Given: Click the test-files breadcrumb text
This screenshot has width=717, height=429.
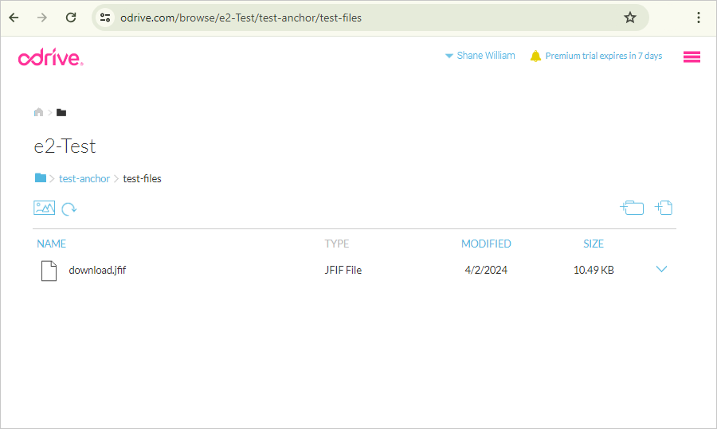Looking at the screenshot, I should (143, 178).
